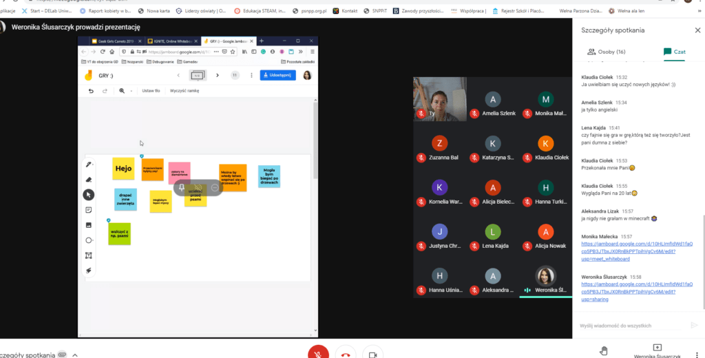Screen dimensions: 705x358
Task: Click the green 'walczyć z np. psami' note
Action: tap(120, 234)
